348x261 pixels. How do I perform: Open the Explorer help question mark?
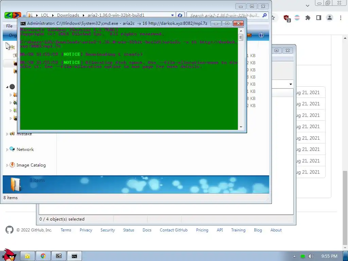pyautogui.click(x=261, y=35)
